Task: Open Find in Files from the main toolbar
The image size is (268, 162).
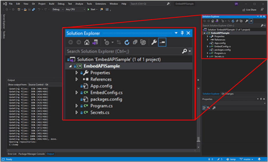Action: pos(102,9)
